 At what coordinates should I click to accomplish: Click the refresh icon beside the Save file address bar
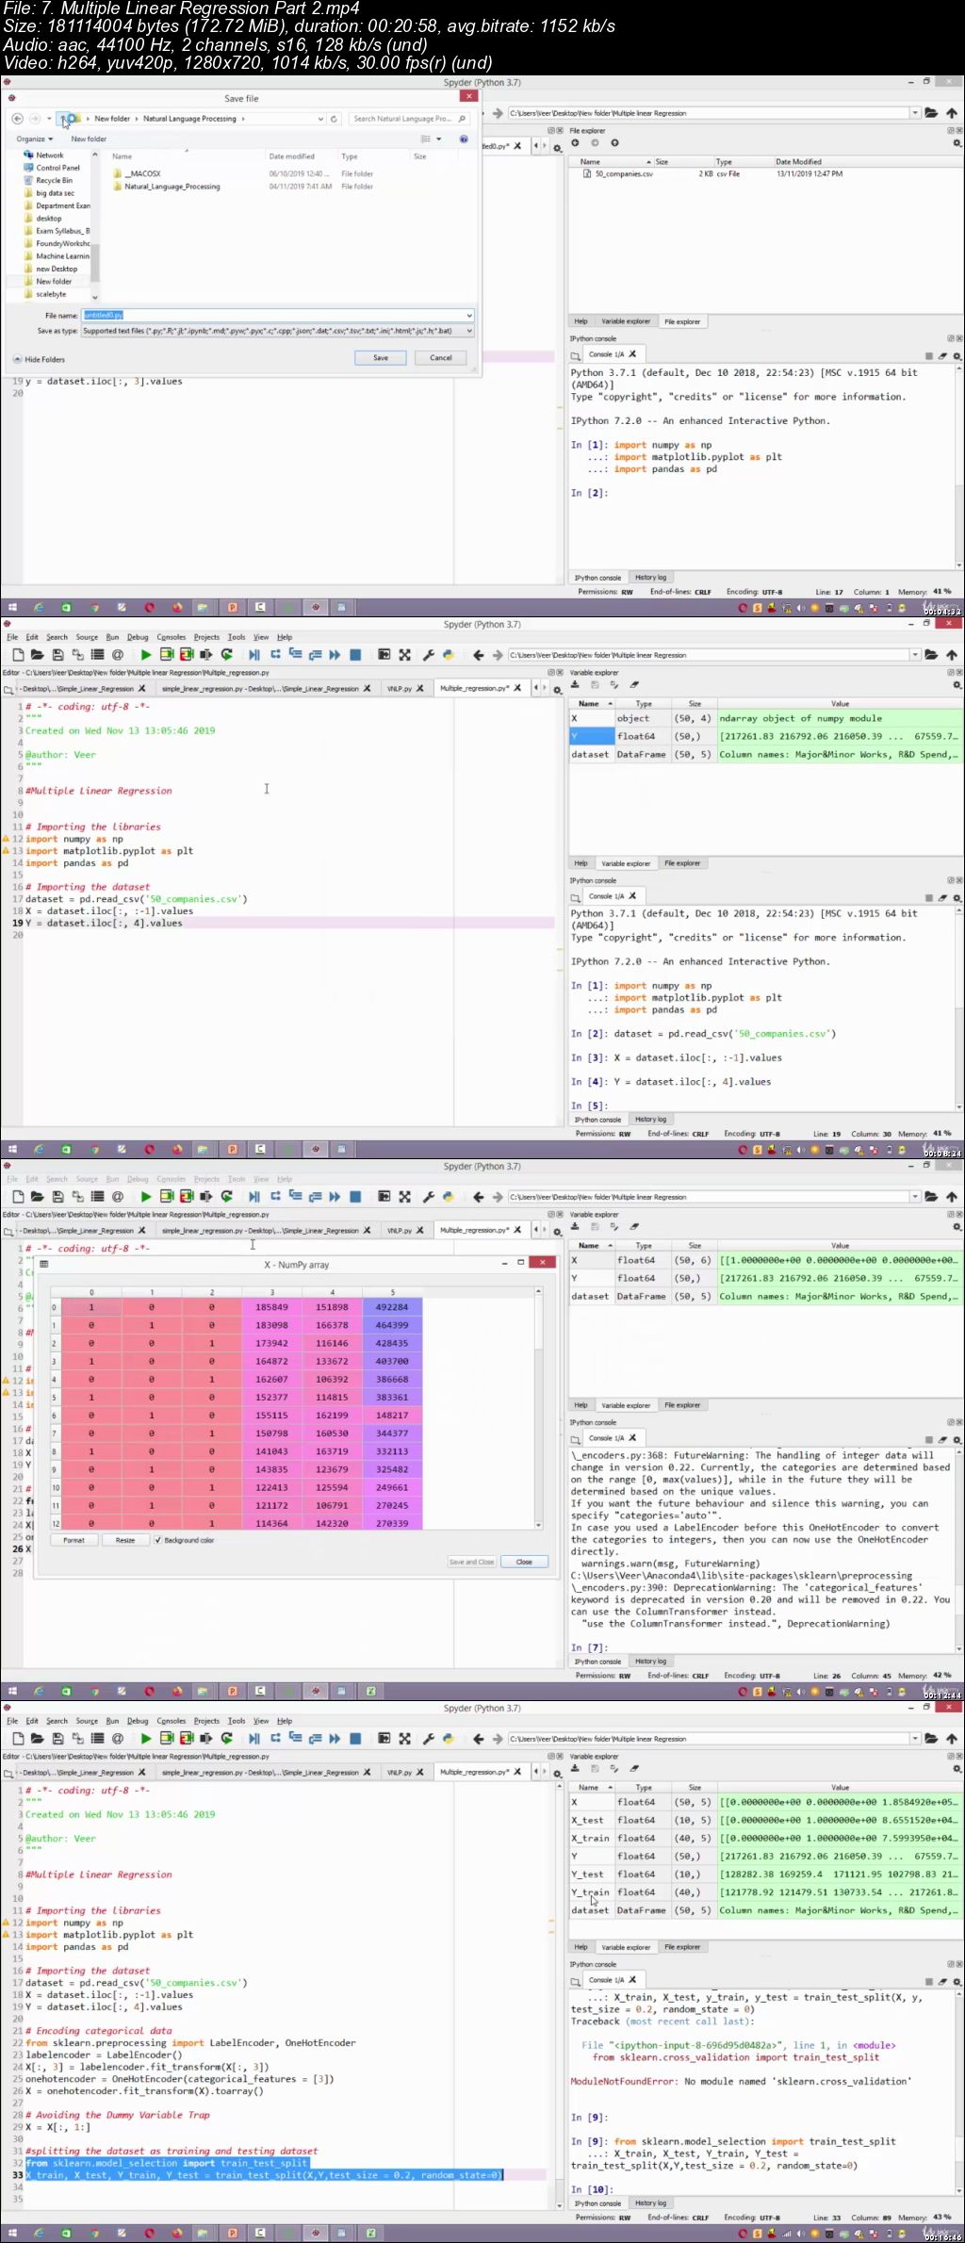pos(334,119)
